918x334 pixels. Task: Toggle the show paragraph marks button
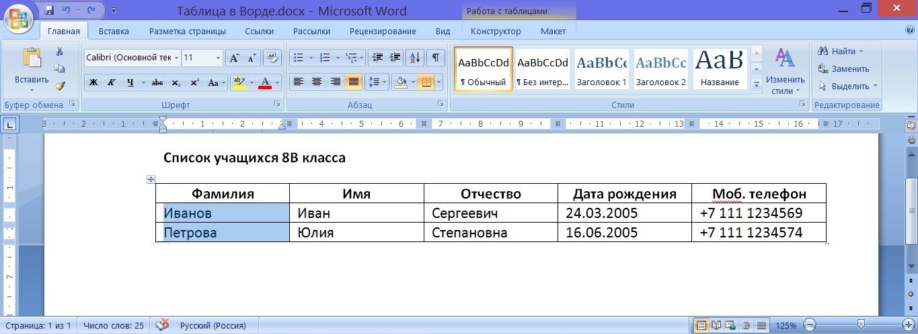point(436,58)
